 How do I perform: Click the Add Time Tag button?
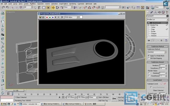pyautogui.click(x=103, y=101)
